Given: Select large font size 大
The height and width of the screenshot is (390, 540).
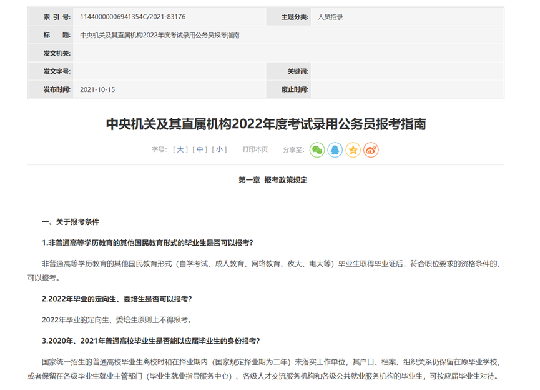Looking at the screenshot, I should tap(180, 150).
